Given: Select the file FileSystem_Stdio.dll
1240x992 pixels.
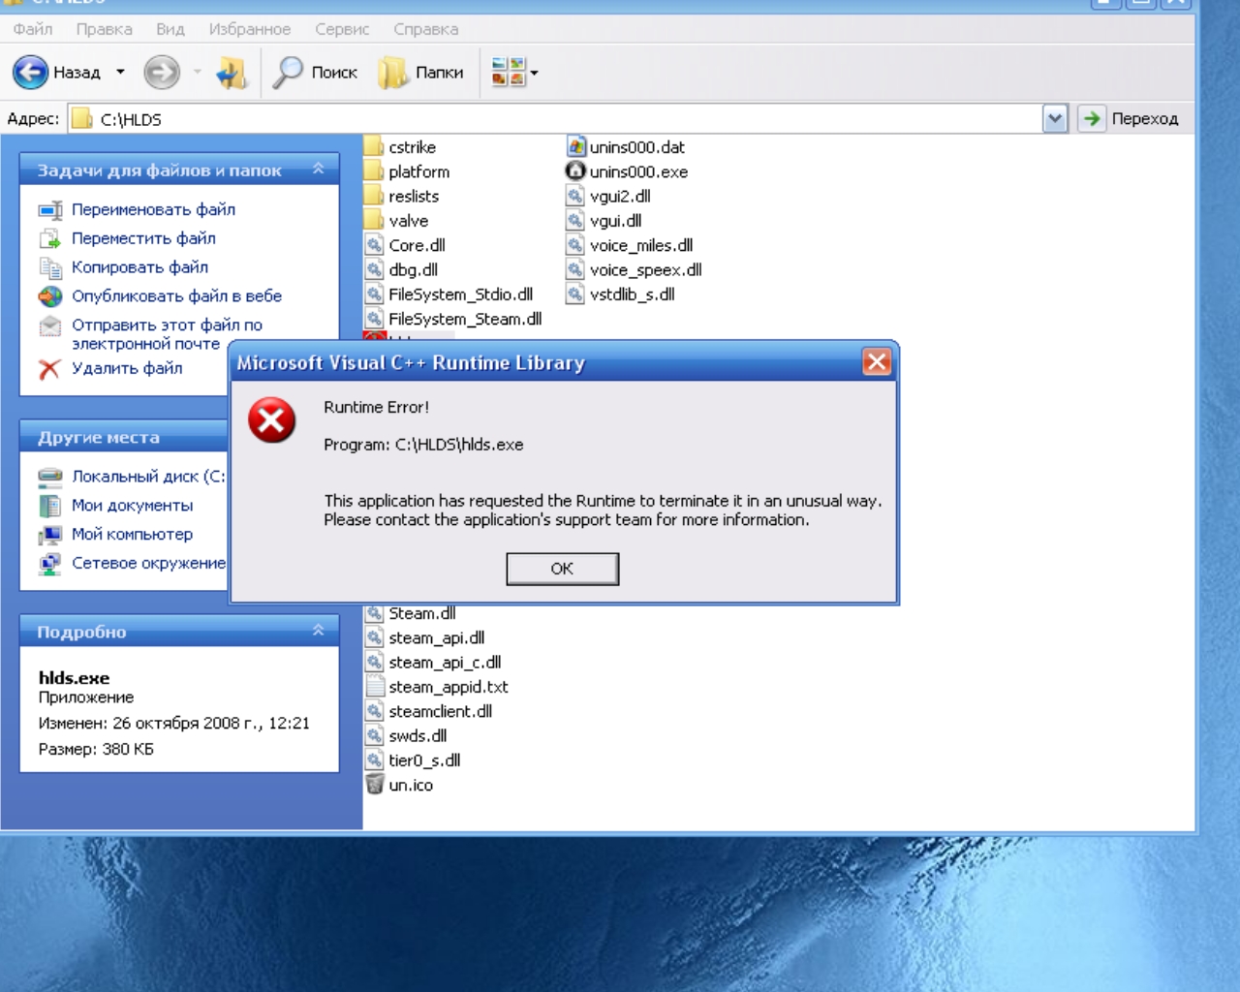Looking at the screenshot, I should pos(449,294).
